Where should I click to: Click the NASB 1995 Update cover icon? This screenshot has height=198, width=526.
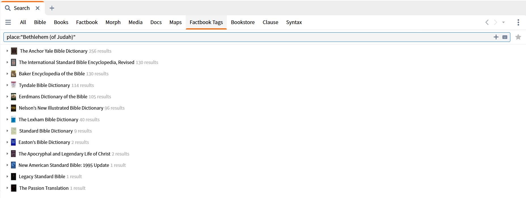tap(13, 165)
